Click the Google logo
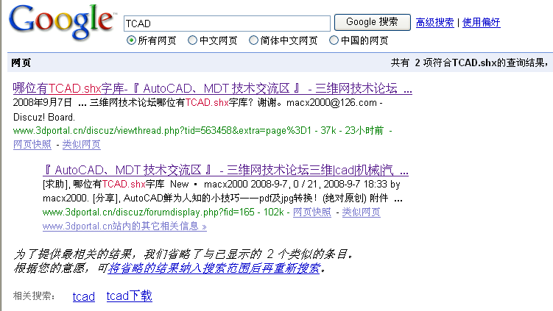Viewport: 553px width, 311px height. pyautogui.click(x=63, y=22)
